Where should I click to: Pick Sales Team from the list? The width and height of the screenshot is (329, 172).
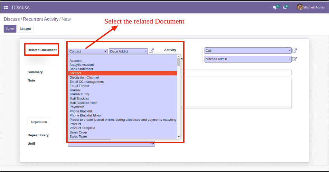[x=123, y=137]
